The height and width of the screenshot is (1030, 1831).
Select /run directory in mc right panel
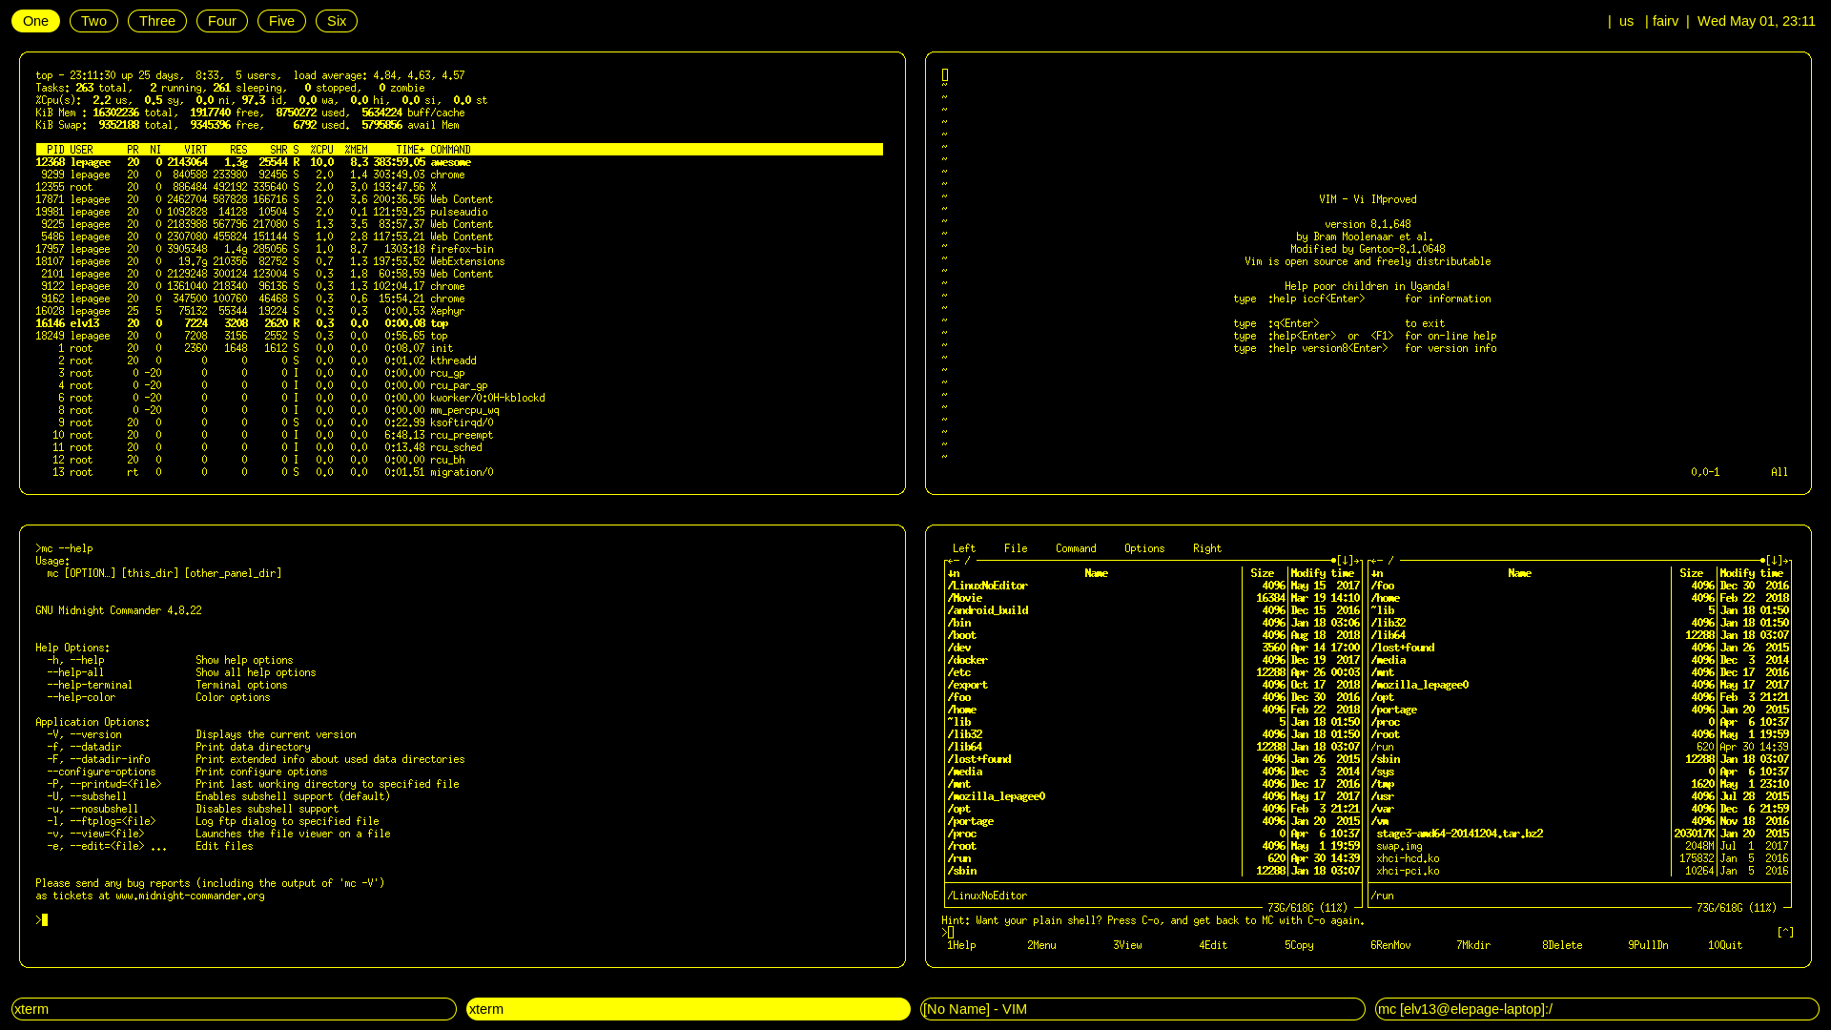click(x=1580, y=747)
